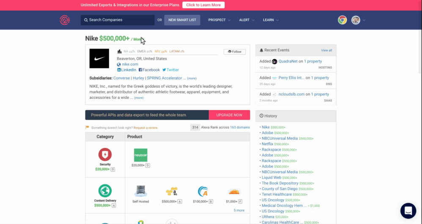
Task: Click the B grade badge under Akamai
Action: pyautogui.click(x=211, y=202)
